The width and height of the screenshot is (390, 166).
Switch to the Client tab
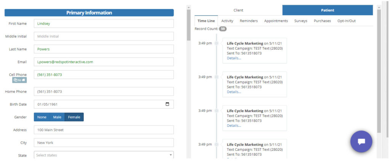[x=238, y=10]
